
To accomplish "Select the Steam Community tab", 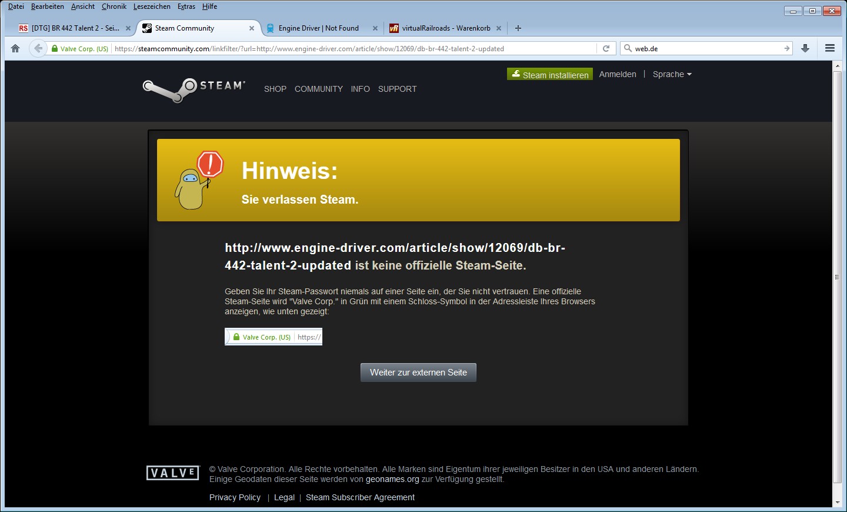I will (198, 28).
